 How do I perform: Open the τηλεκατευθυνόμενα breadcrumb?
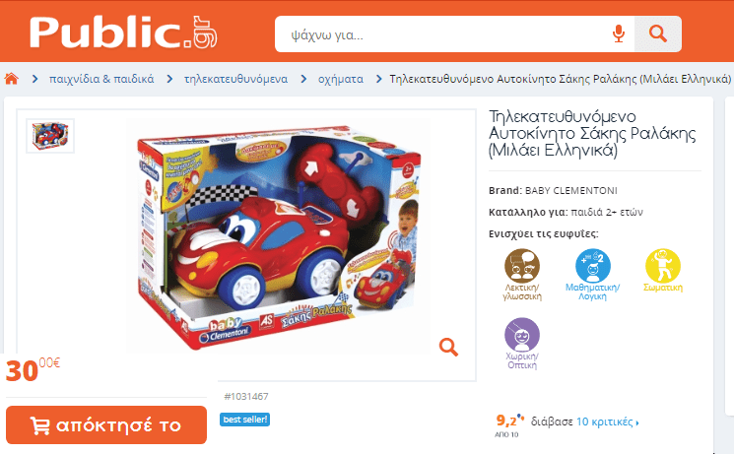coord(235,79)
